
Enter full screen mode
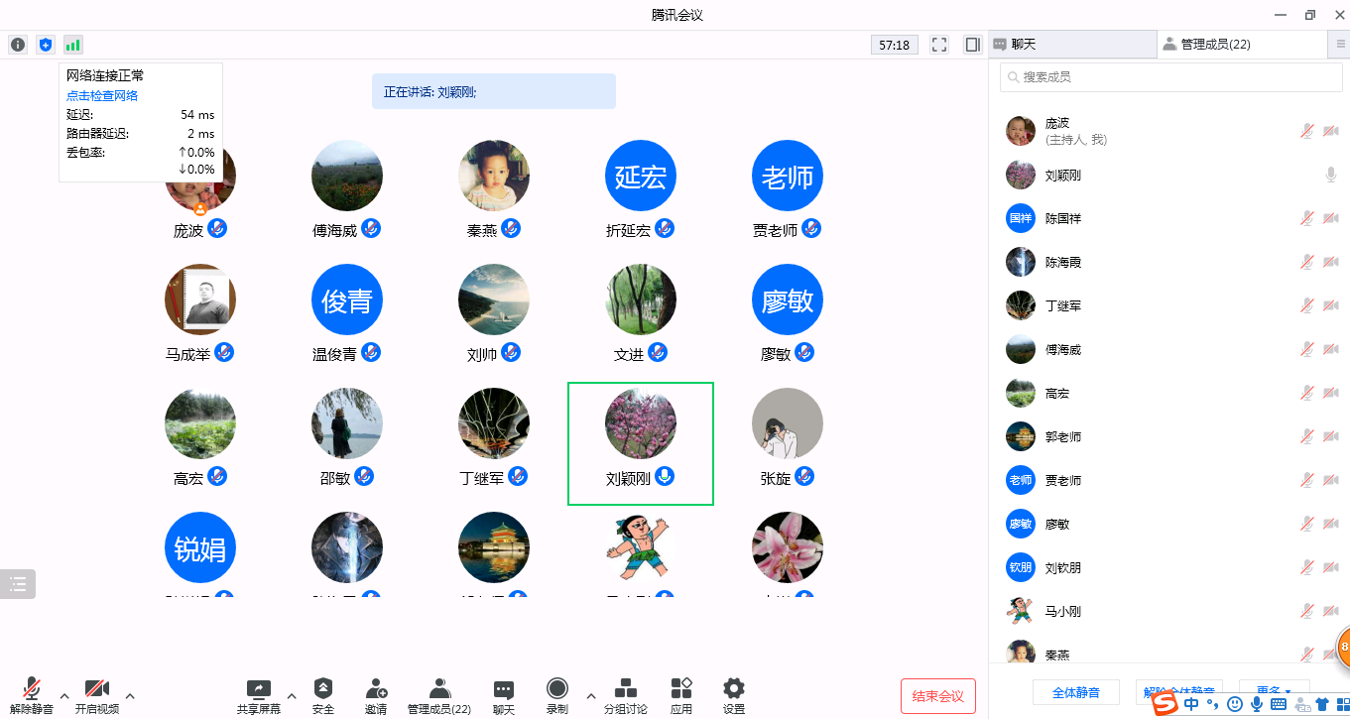(x=939, y=45)
